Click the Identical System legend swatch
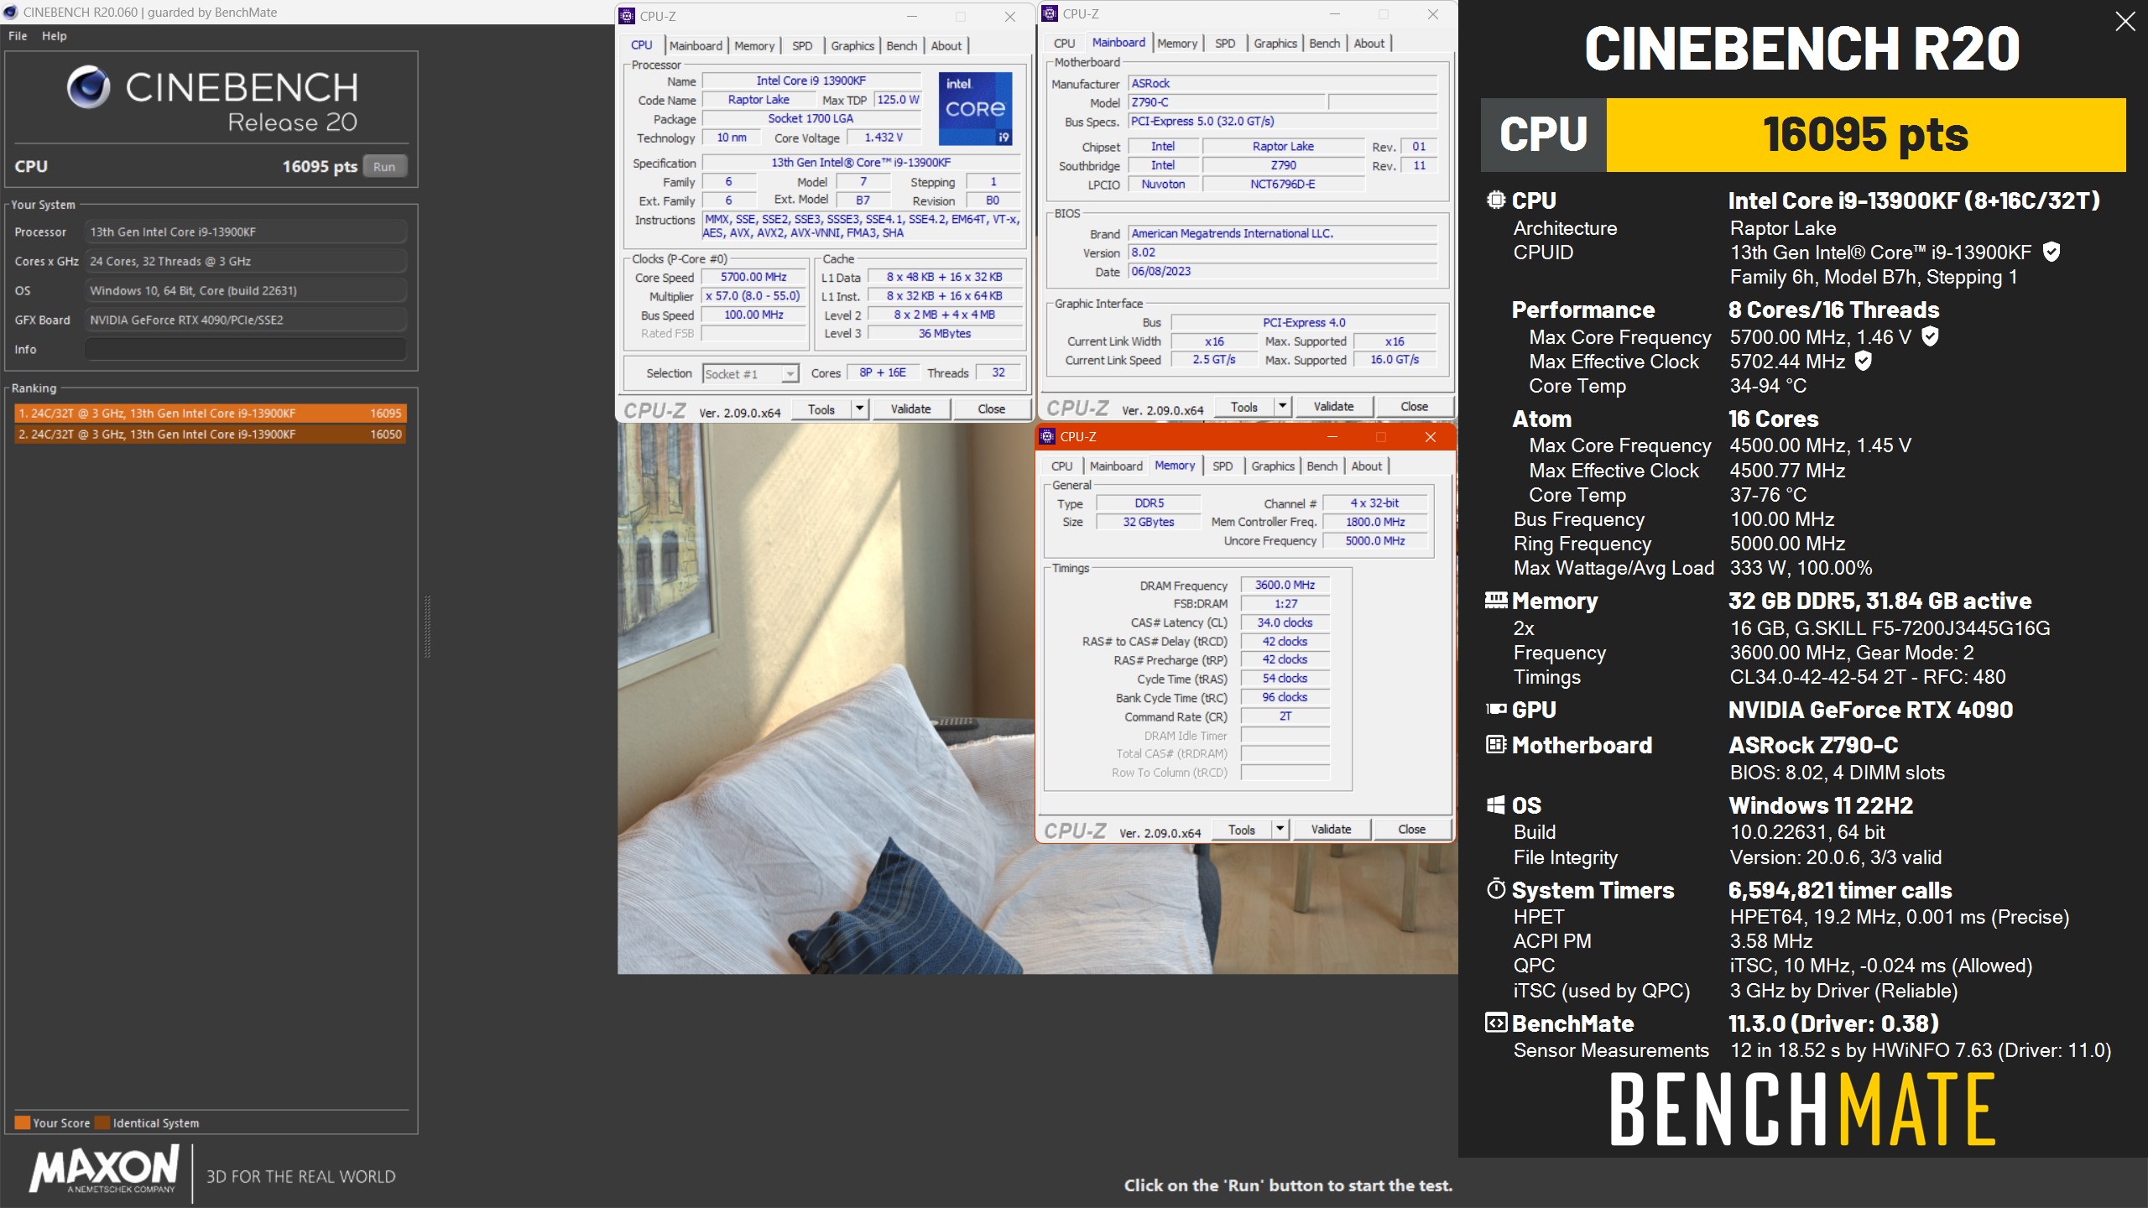The width and height of the screenshot is (2148, 1208). (102, 1122)
